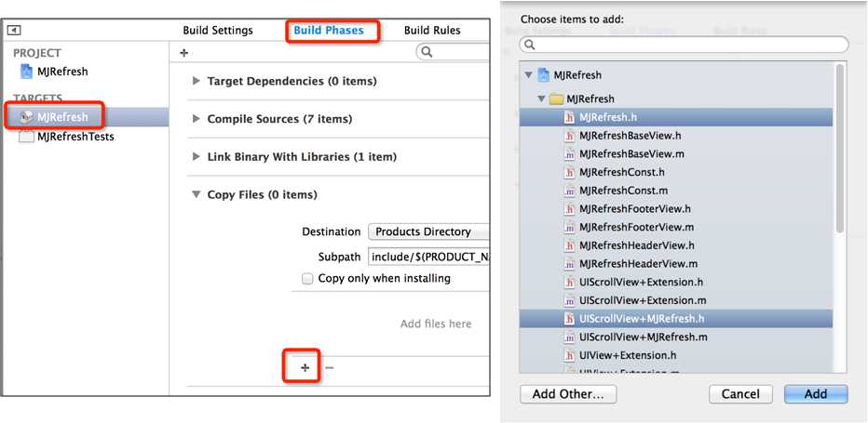This screenshot has width=868, height=423.
Task: Click the build phases search field
Action: point(453,52)
